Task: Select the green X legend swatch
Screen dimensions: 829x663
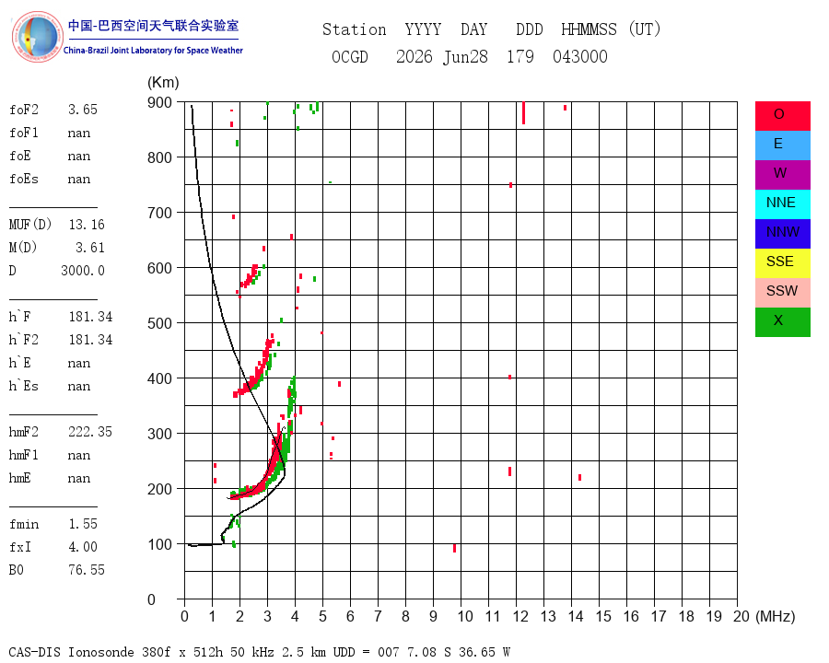Action: (782, 322)
